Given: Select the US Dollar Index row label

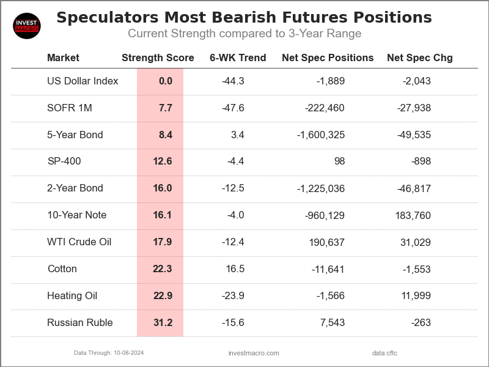Looking at the screenshot, I should point(83,81).
